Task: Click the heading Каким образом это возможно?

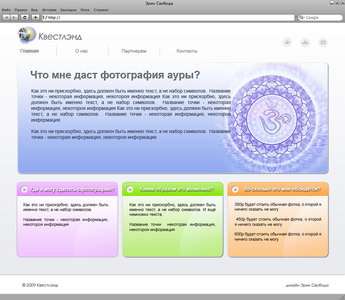Action: point(176,189)
